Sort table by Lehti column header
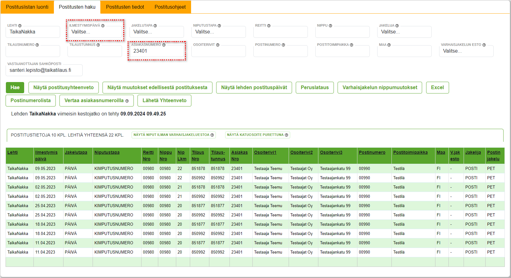Viewport: 511px width, 278px height. pos(13,152)
